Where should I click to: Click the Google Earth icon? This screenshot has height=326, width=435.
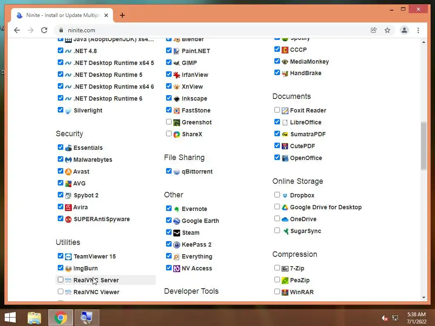(x=177, y=221)
